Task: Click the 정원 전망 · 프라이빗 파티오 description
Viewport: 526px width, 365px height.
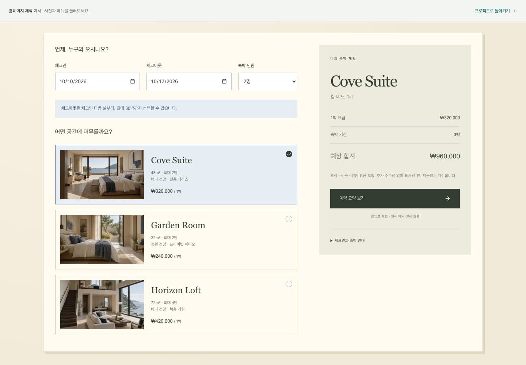Action: point(173,244)
